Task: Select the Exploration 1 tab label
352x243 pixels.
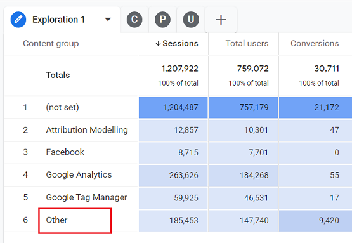Action: pos(58,20)
